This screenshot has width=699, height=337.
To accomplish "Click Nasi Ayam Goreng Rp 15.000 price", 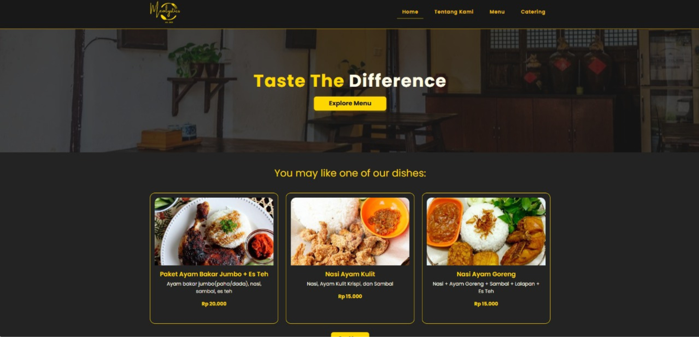I will (x=486, y=304).
